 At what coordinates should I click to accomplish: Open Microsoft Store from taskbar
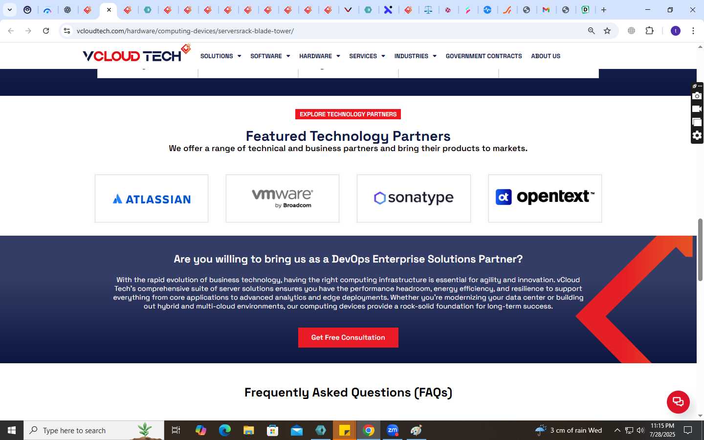pyautogui.click(x=273, y=430)
